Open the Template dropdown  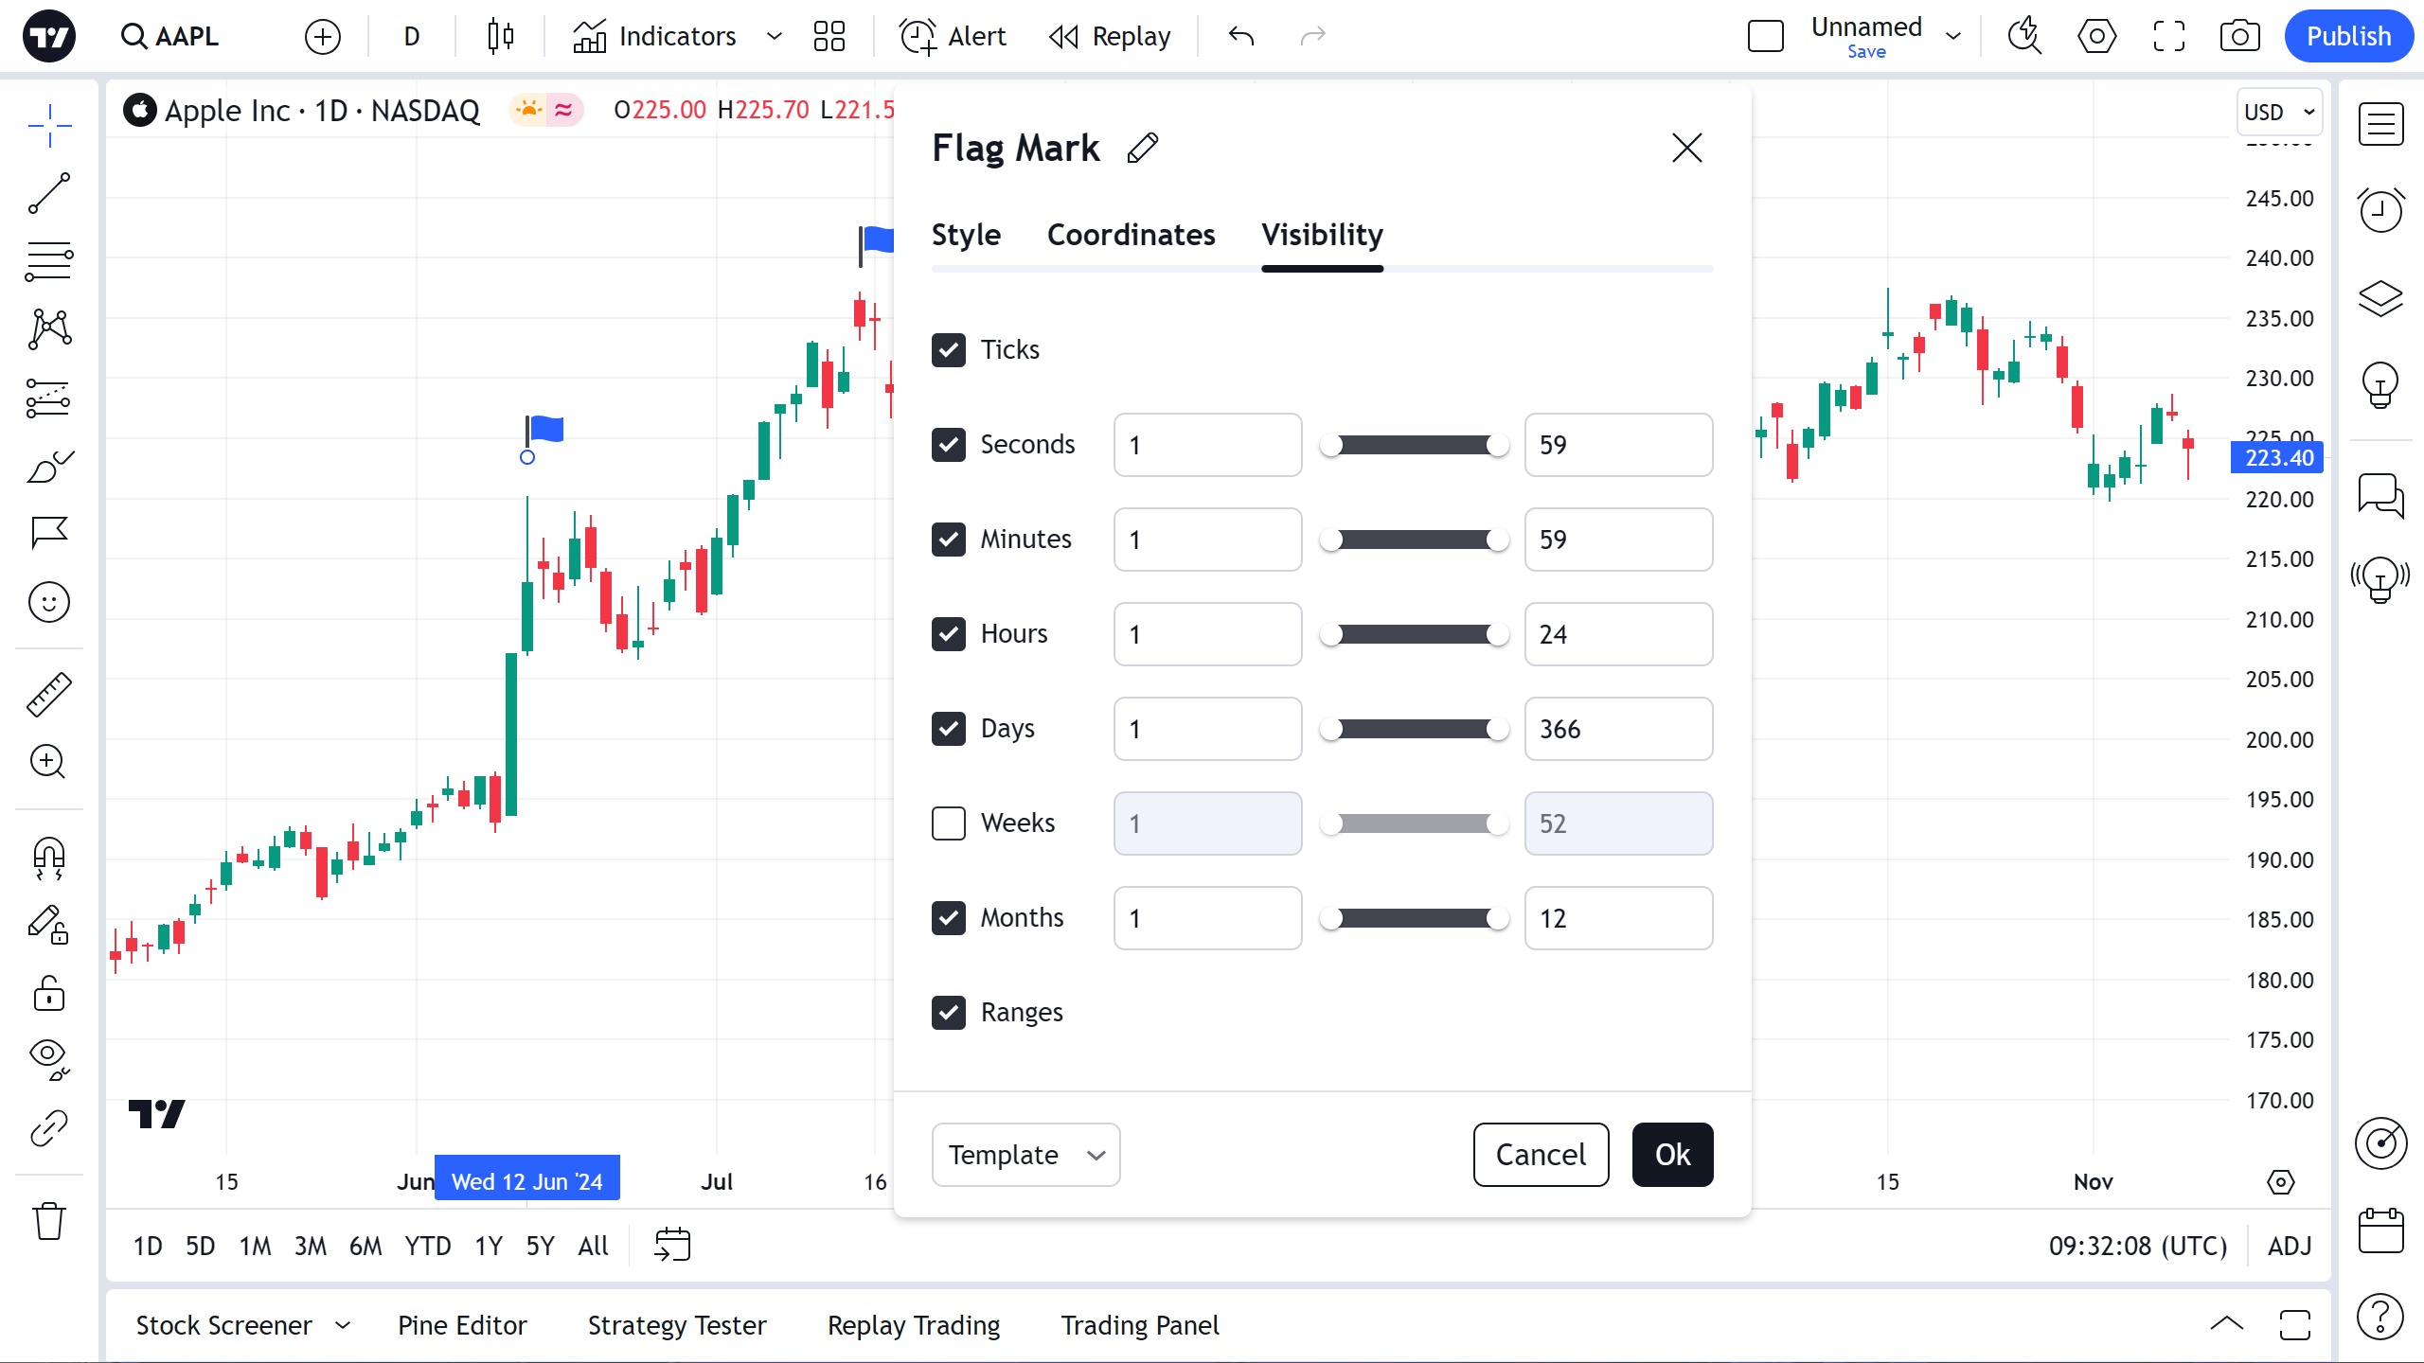(x=1025, y=1155)
